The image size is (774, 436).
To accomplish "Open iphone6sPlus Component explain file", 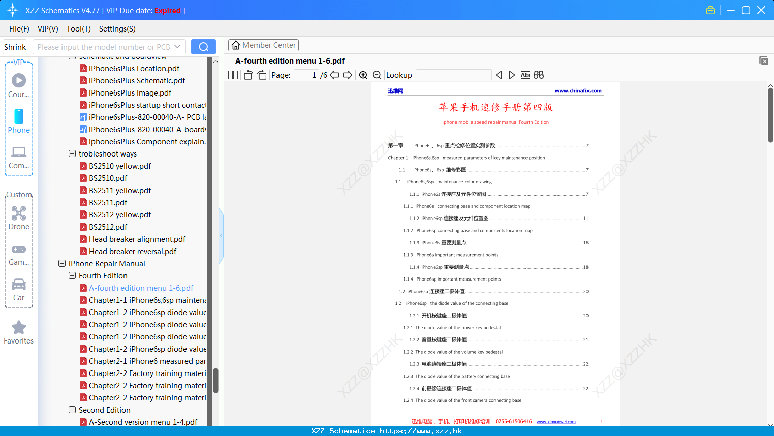I will [x=143, y=141].
